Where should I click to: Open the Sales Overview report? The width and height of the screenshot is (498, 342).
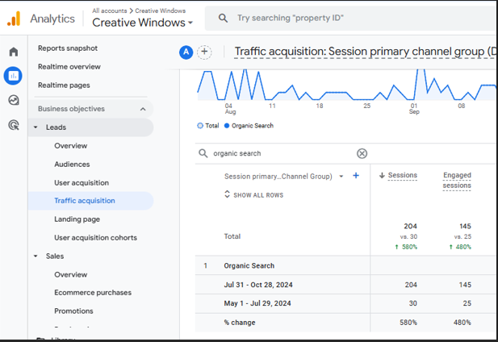coord(70,275)
